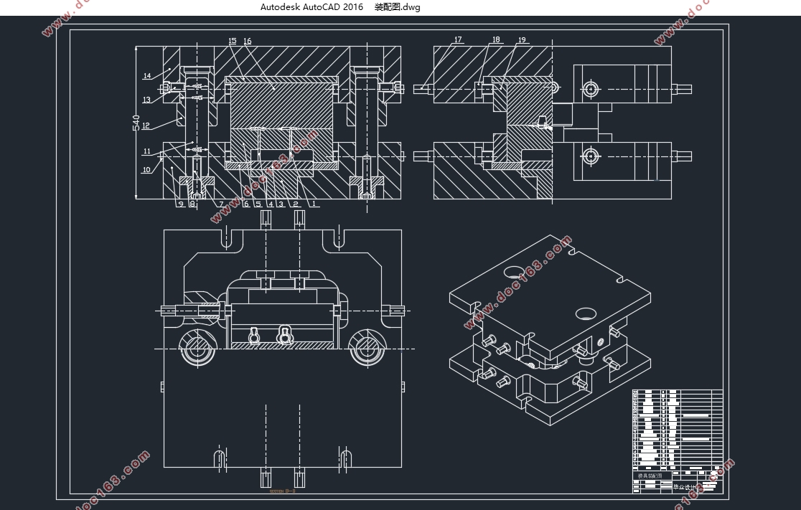Click the parts list table in title block
This screenshot has width=801, height=510.
(x=678, y=430)
